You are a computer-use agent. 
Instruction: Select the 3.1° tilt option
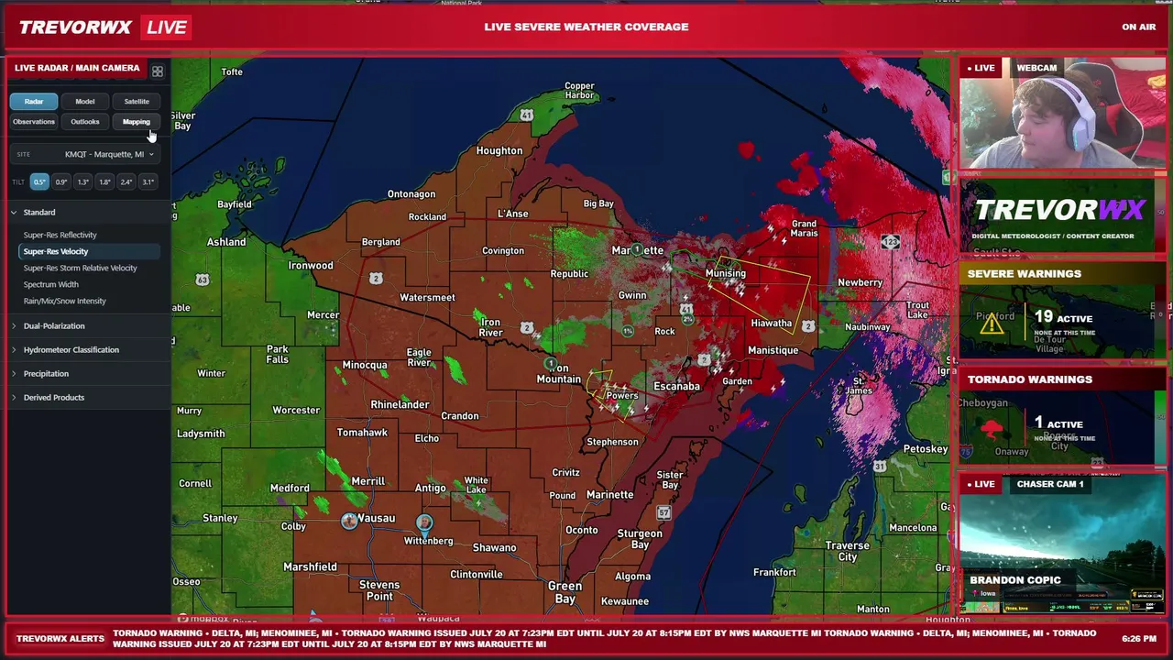[x=148, y=181]
